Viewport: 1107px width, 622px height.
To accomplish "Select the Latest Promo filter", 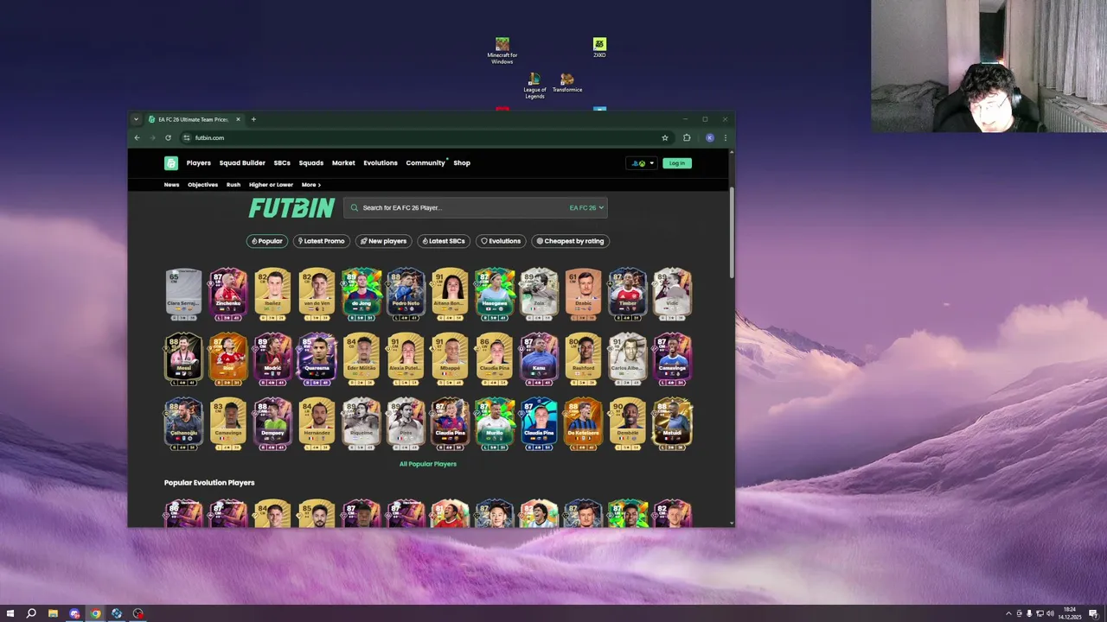I will 321,241.
